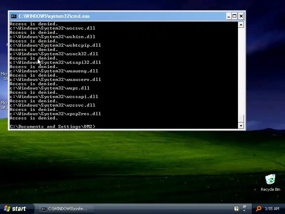Screen dimensions: 285x214
Task: Click the language bar Restore icon
Action: coord(244,207)
